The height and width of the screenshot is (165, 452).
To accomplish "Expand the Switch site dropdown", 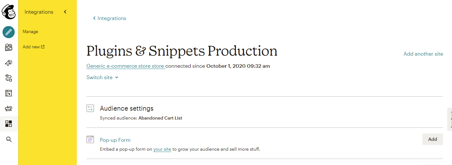I will (x=102, y=77).
